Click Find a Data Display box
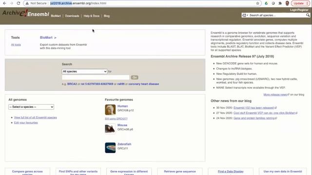 click(x=231, y=172)
